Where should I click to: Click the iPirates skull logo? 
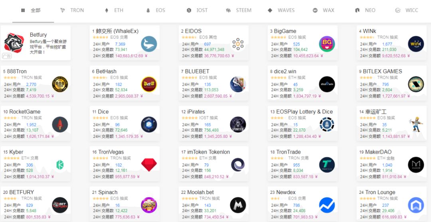pyautogui.click(x=238, y=125)
